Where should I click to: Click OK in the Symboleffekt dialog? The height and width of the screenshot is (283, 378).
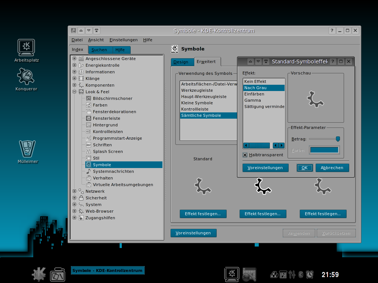(305, 168)
